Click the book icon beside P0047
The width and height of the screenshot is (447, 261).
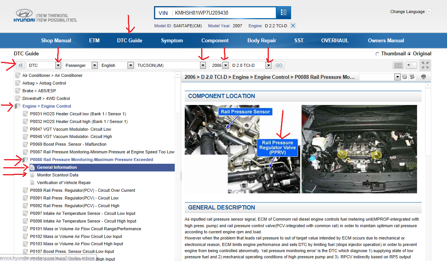click(25, 129)
